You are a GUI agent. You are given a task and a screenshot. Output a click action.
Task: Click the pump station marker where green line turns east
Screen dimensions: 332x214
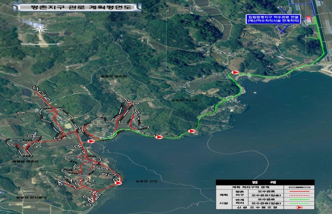click(x=235, y=72)
